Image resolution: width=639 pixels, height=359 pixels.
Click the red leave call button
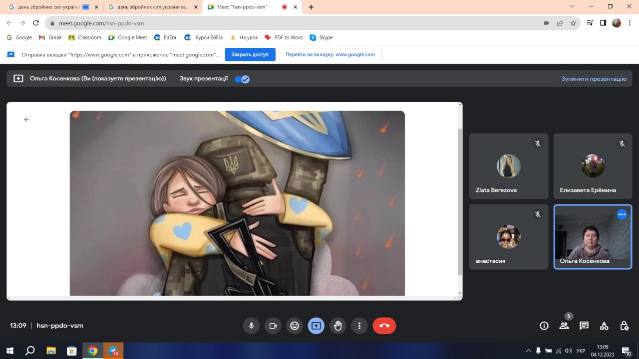pos(384,326)
